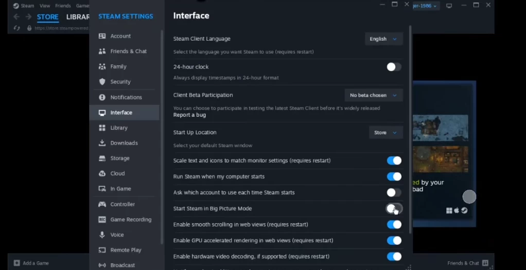The height and width of the screenshot is (270, 526).
Task: Open Downloads settings via download icon
Action: pos(102,143)
